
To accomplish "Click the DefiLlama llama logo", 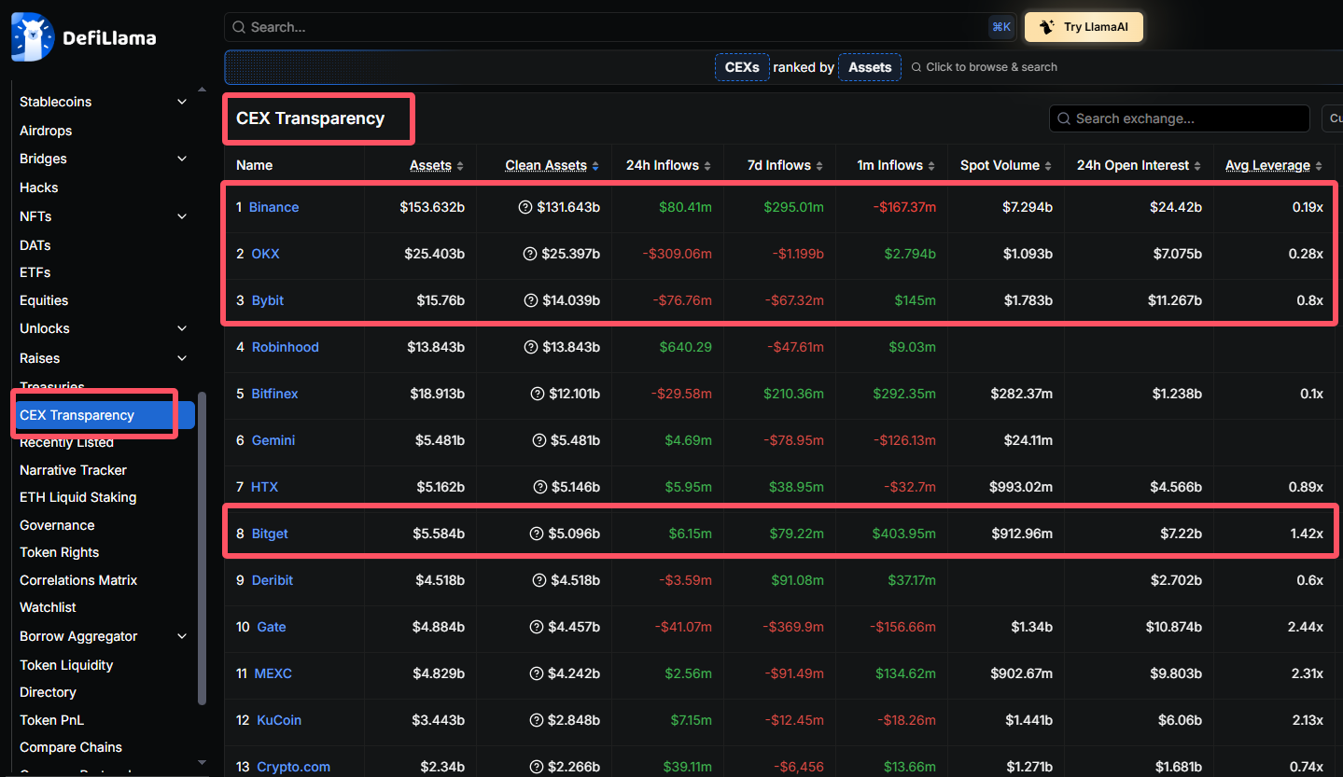I will [x=33, y=37].
